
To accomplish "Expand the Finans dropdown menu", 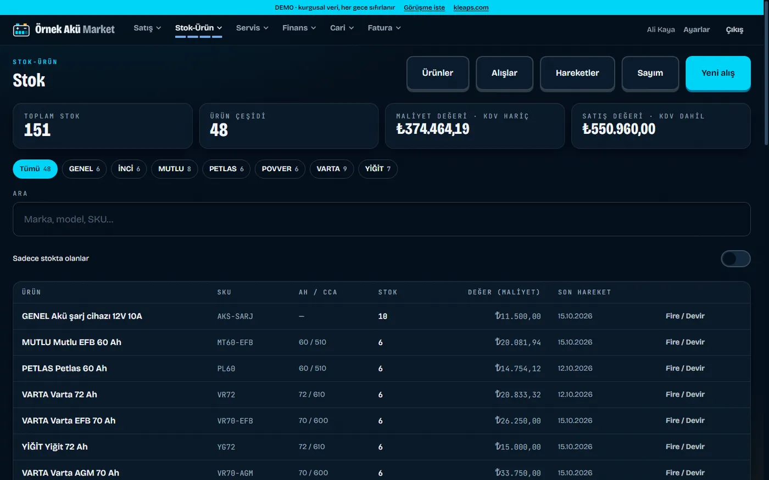I will coord(299,28).
